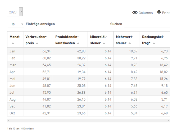Click the Deckungsbeitrag* column header text

coord(153,40)
